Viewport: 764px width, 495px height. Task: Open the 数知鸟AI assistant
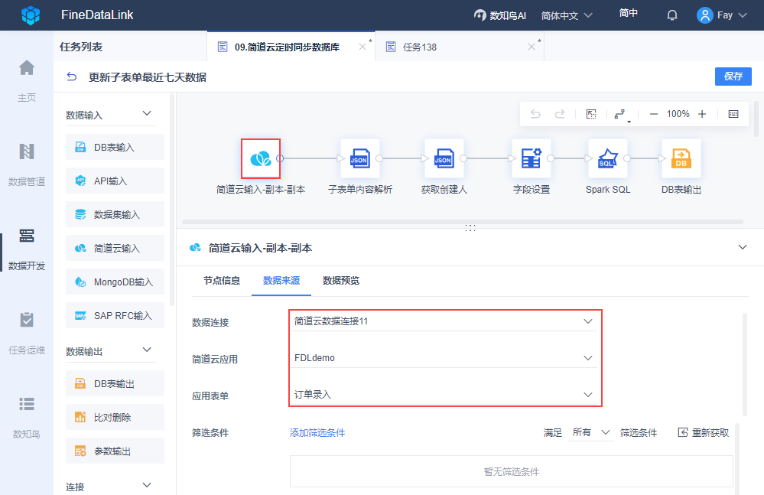point(500,15)
